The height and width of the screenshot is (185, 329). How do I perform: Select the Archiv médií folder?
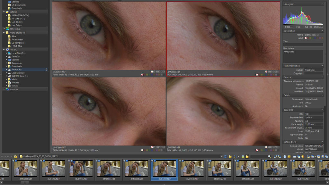click(17, 40)
